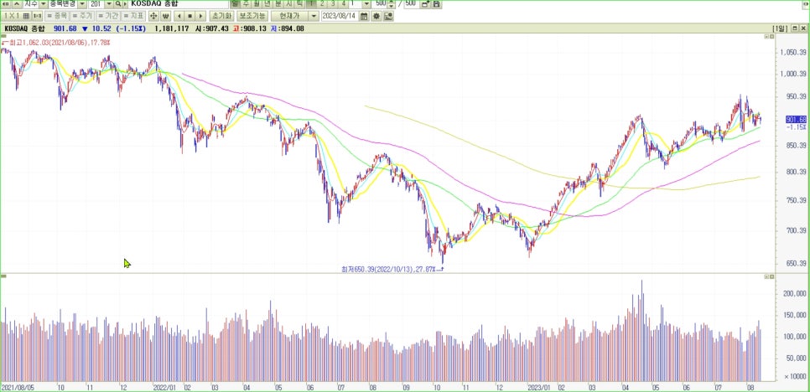Viewport: 810px width, 392px height.
Task: Click the search magnifier icon beside code 201
Action: pos(118,3)
